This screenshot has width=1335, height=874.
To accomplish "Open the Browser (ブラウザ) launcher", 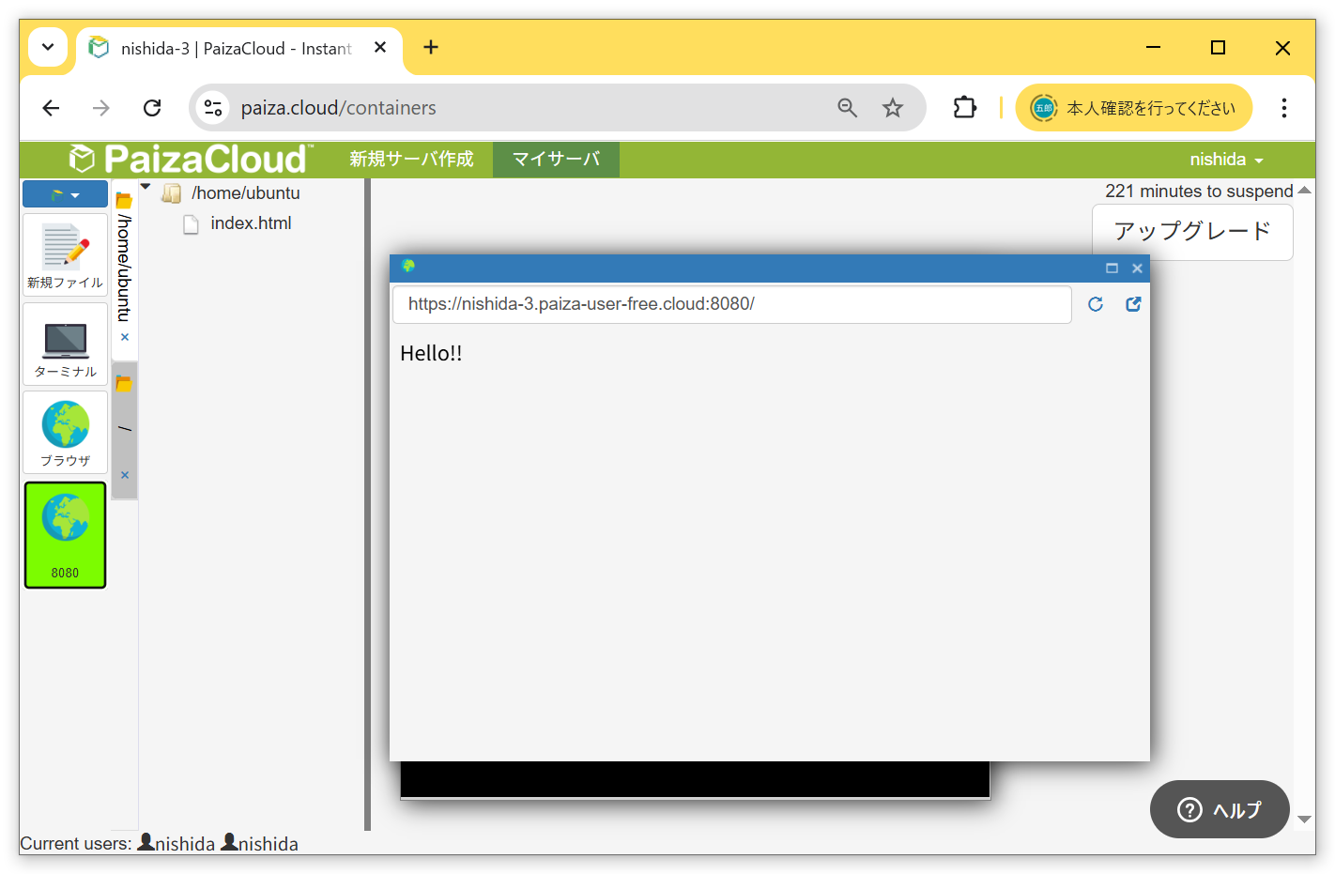I will point(65,433).
